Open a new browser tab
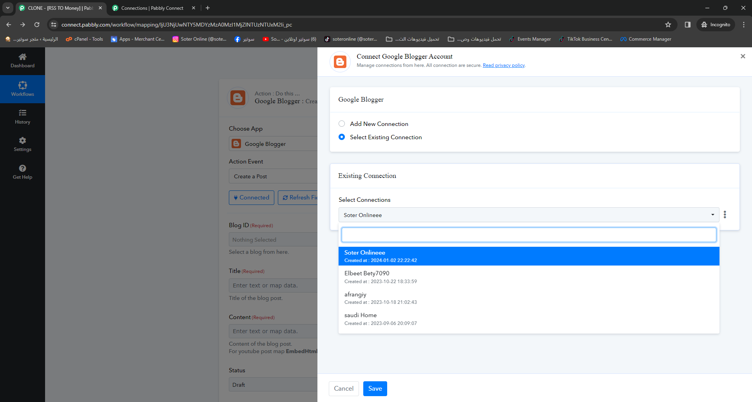 (208, 8)
